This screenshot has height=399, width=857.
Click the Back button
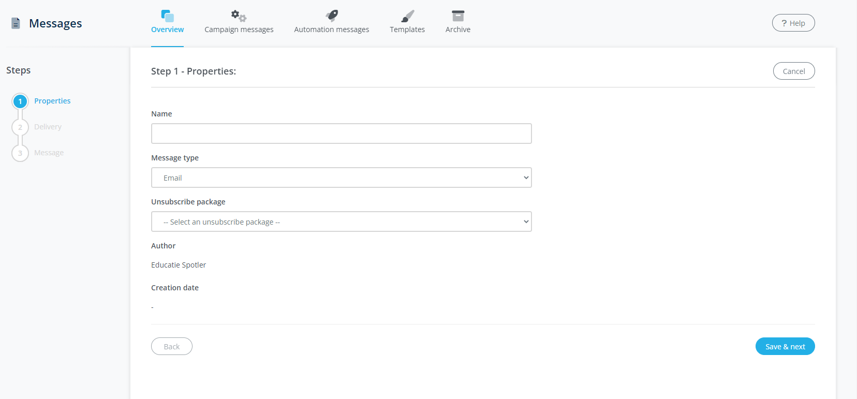click(172, 347)
